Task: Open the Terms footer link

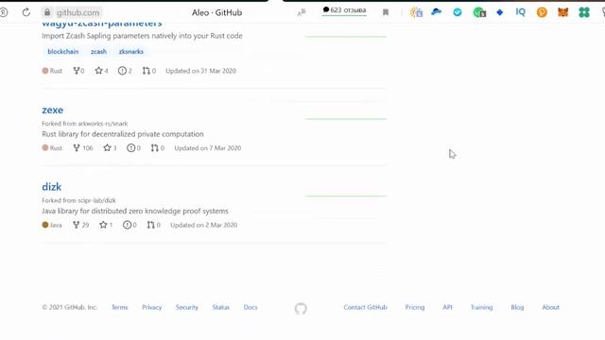Action: [x=120, y=308]
